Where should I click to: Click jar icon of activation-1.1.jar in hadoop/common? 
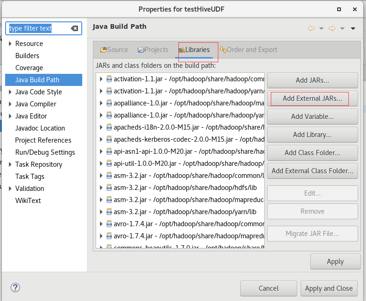point(109,79)
